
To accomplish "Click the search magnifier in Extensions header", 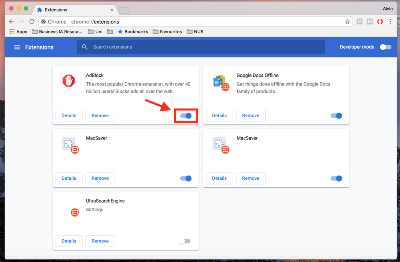I will coord(84,47).
